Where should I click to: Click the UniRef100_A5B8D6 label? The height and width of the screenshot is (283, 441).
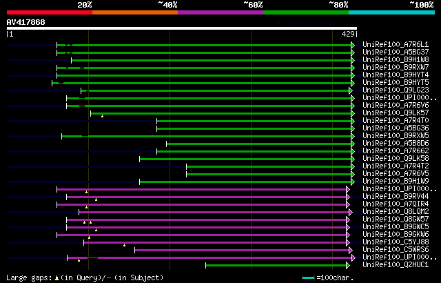[396, 144]
